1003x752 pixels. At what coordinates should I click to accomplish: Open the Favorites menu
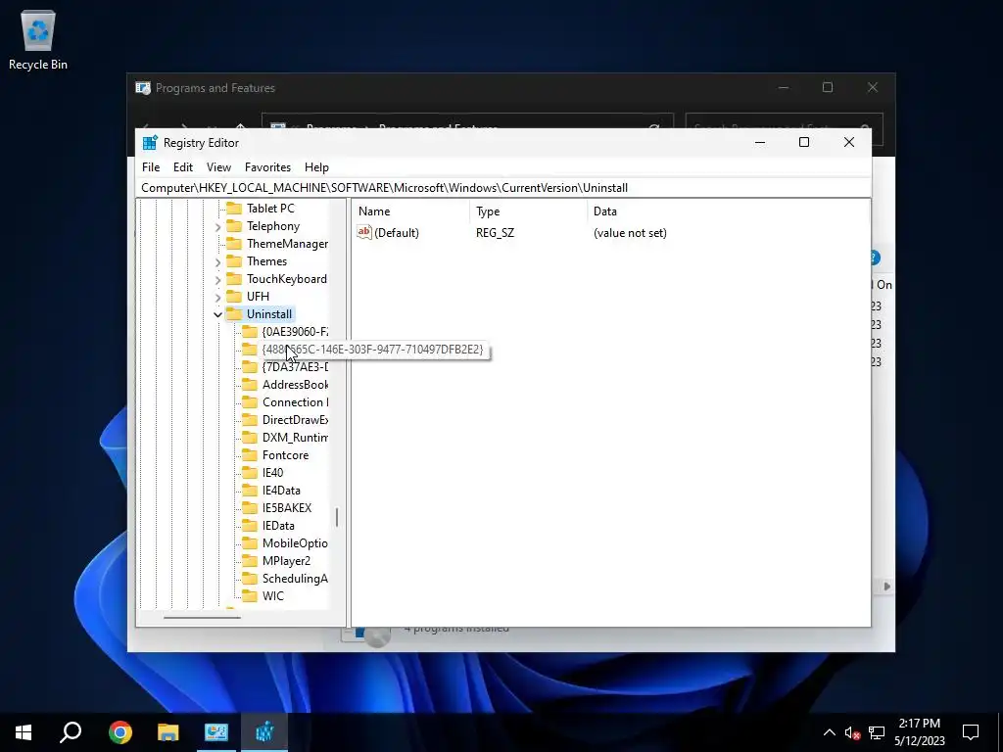[x=267, y=166]
